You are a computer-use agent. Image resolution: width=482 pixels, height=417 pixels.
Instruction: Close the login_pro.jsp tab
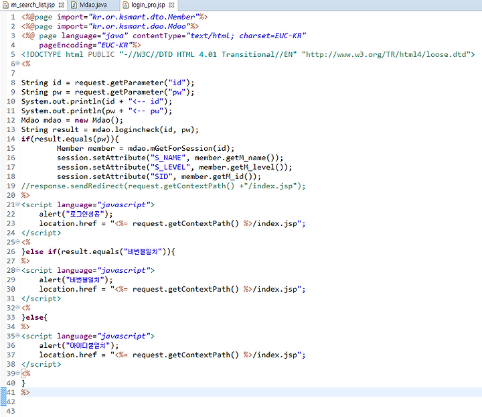point(171,5)
